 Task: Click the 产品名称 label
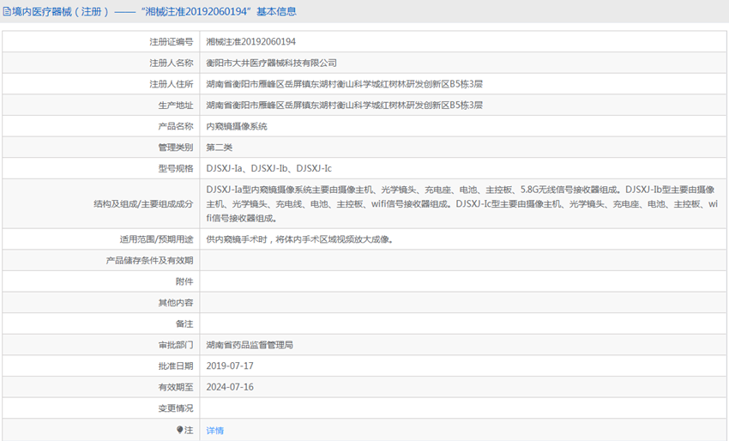pyautogui.click(x=176, y=126)
